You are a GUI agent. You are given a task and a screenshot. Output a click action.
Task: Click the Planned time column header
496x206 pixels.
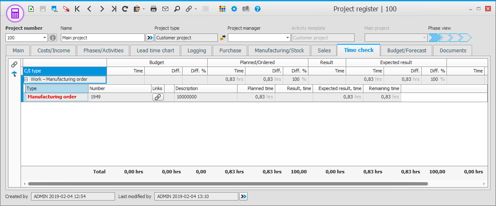click(x=256, y=89)
